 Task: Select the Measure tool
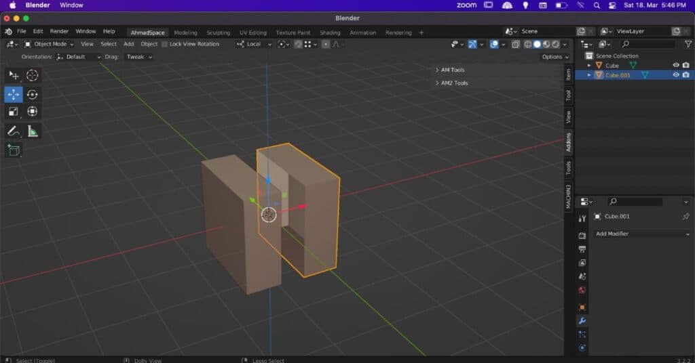(x=33, y=131)
